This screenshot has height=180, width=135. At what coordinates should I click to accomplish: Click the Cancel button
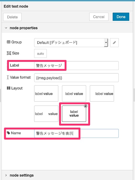(99, 17)
